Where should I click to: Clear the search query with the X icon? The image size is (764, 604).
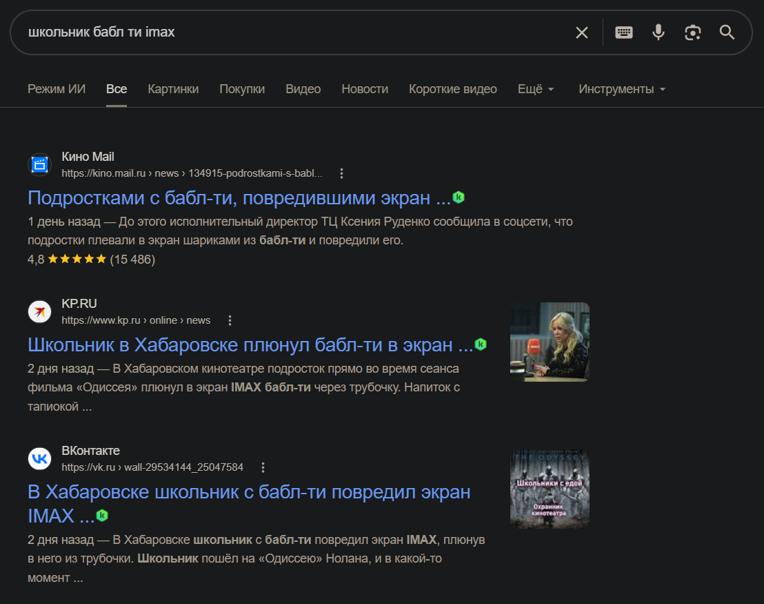[x=582, y=32]
